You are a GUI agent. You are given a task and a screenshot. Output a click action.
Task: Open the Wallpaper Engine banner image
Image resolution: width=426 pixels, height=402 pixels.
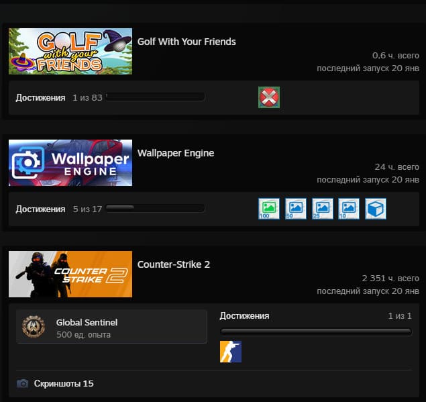70,162
